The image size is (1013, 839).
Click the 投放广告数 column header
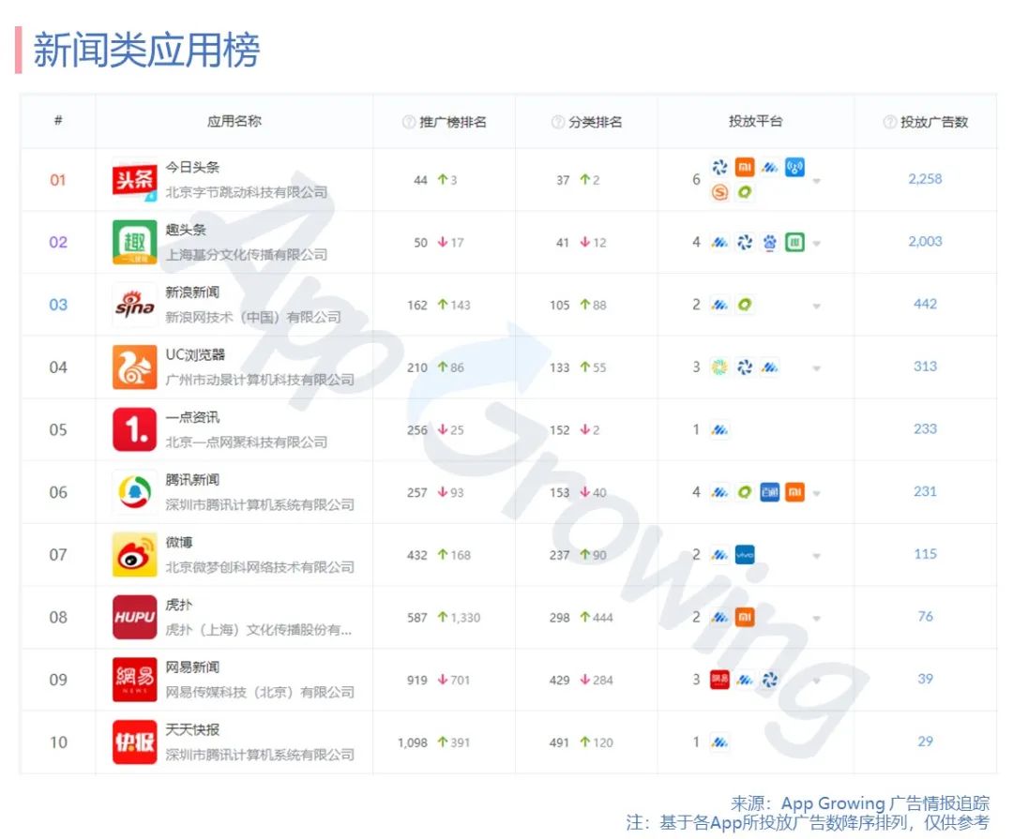(x=934, y=122)
